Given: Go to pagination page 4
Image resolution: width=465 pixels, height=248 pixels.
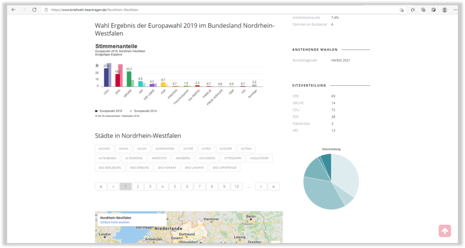Looking at the screenshot, I should tap(162, 187).
